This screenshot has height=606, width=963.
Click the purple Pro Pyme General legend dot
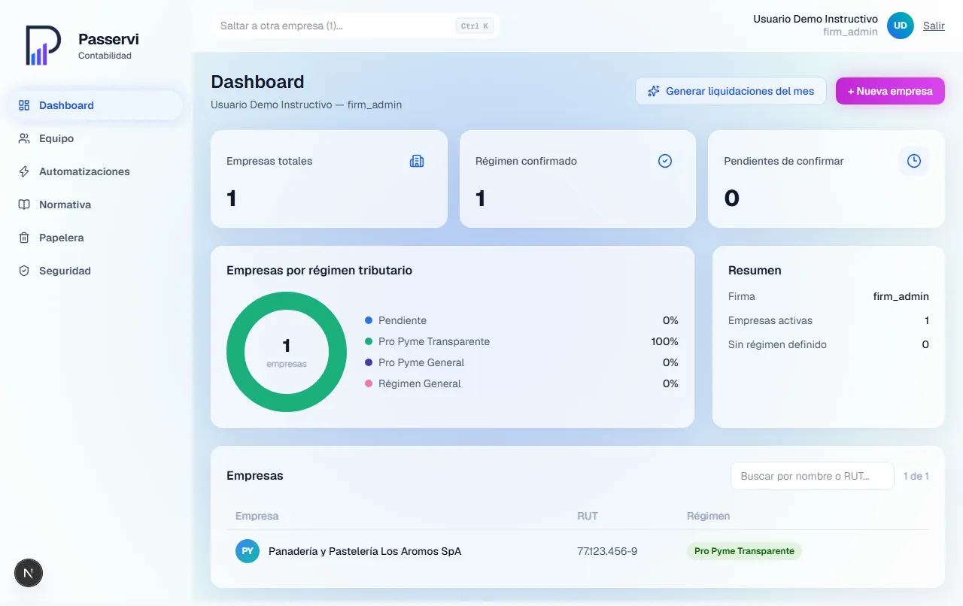click(x=369, y=362)
